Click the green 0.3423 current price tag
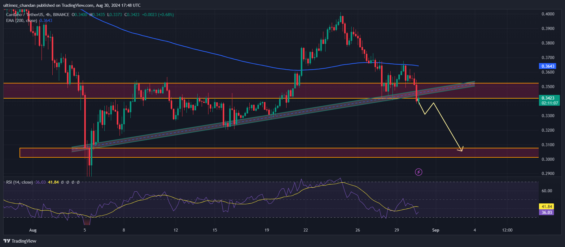The image size is (565, 247). 549,100
